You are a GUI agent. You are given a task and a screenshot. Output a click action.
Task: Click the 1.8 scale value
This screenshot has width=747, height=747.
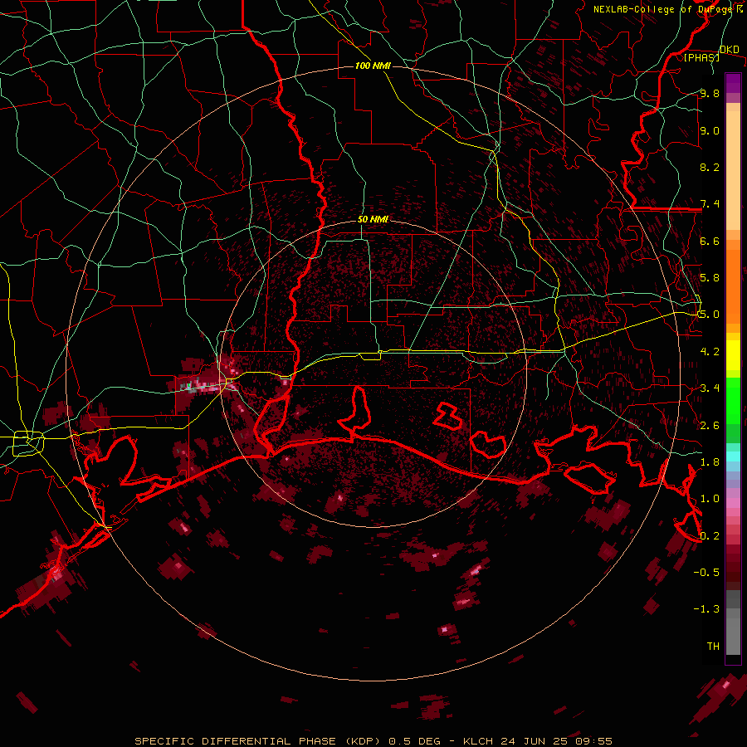(x=710, y=461)
